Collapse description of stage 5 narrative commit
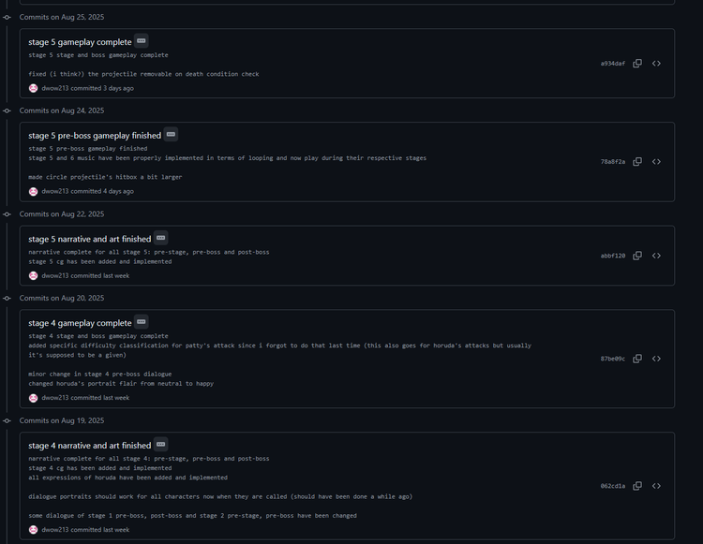 [x=161, y=238]
